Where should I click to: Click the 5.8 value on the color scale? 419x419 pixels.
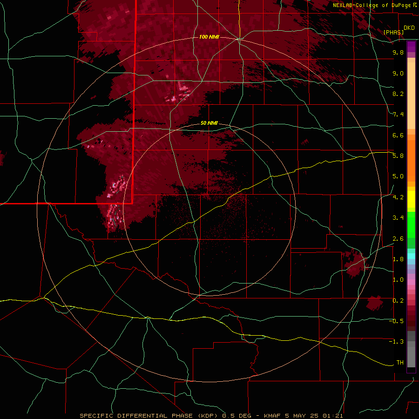398,156
